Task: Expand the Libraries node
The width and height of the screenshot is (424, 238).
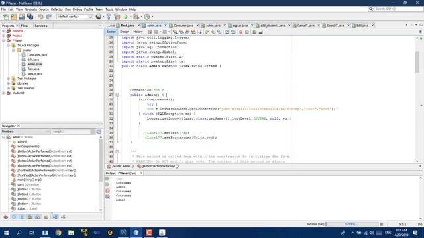Action: (x=9, y=83)
